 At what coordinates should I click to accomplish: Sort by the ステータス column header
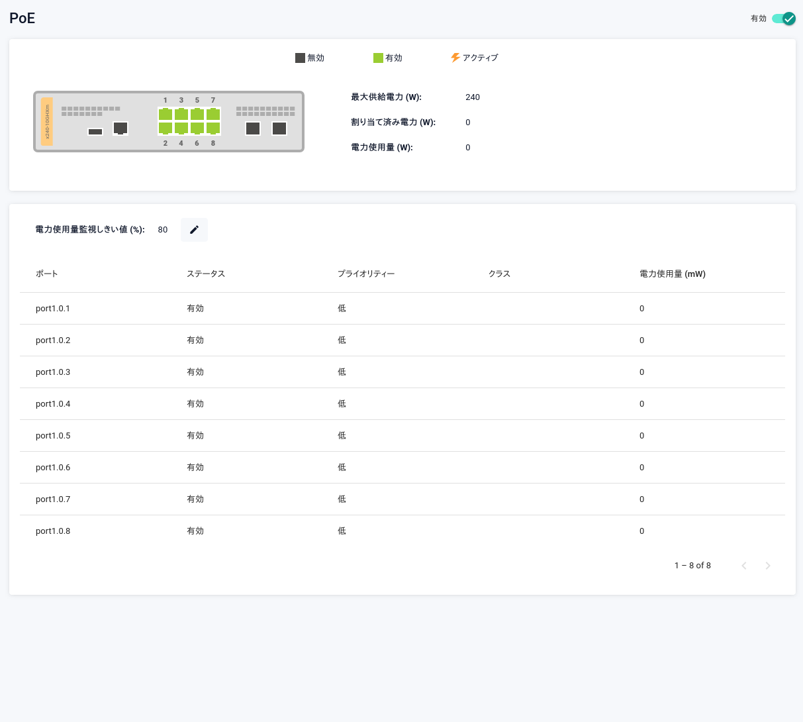tap(206, 274)
